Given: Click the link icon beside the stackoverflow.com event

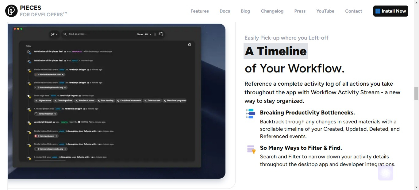Looking at the screenshot, I should (x=29, y=70).
